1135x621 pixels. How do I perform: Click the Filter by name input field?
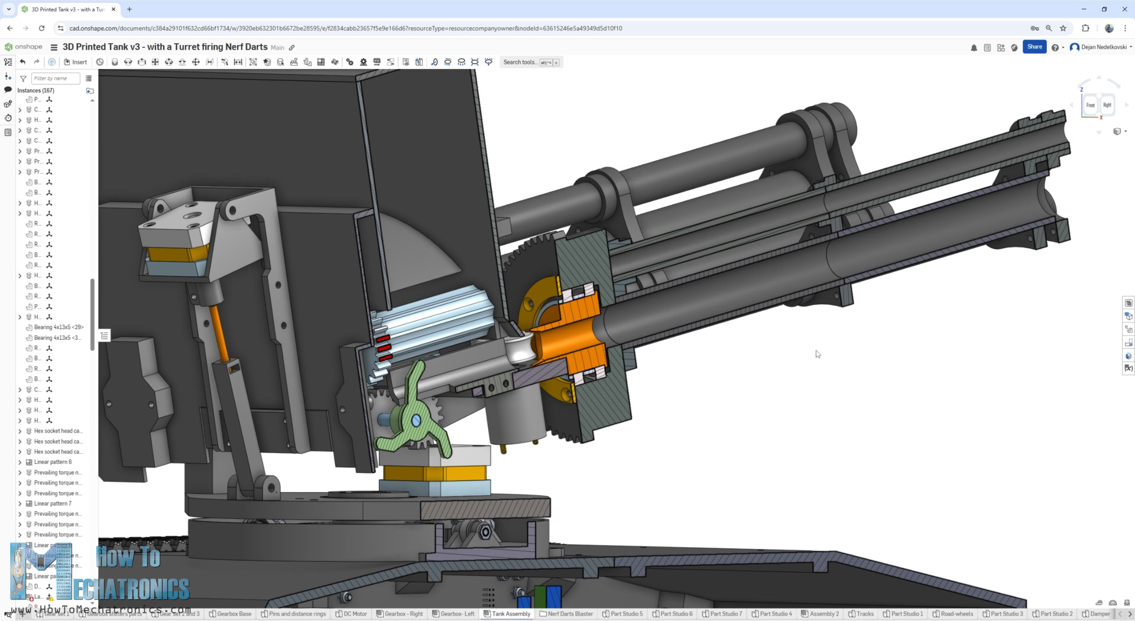pos(55,79)
